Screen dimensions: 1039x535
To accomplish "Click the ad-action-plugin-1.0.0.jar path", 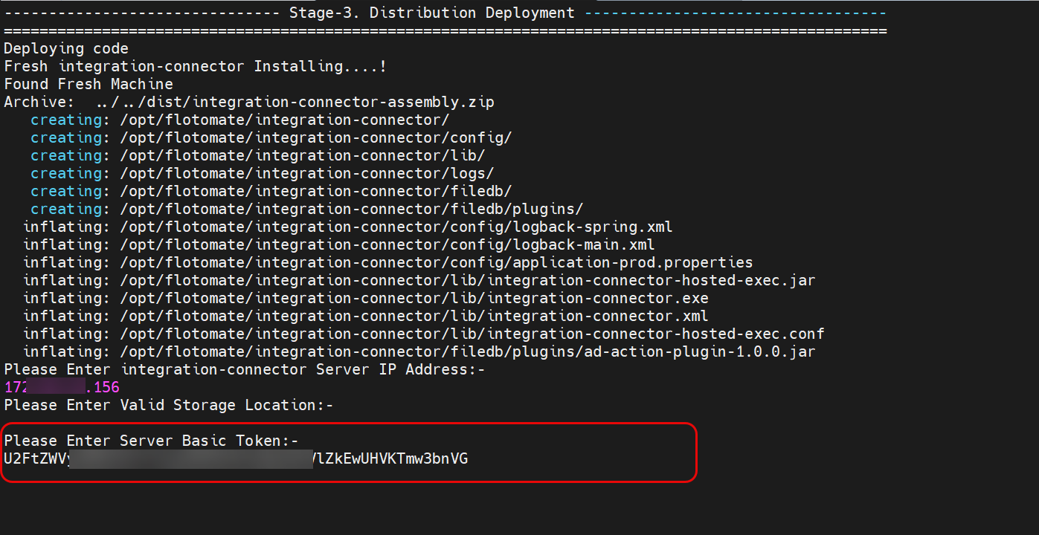I will (x=467, y=351).
